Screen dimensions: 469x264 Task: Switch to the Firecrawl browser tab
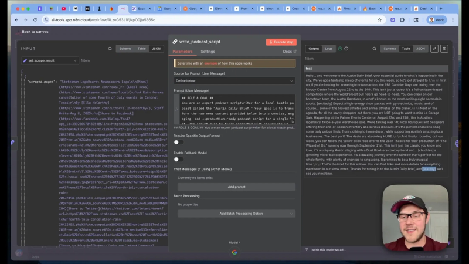tap(346, 9)
